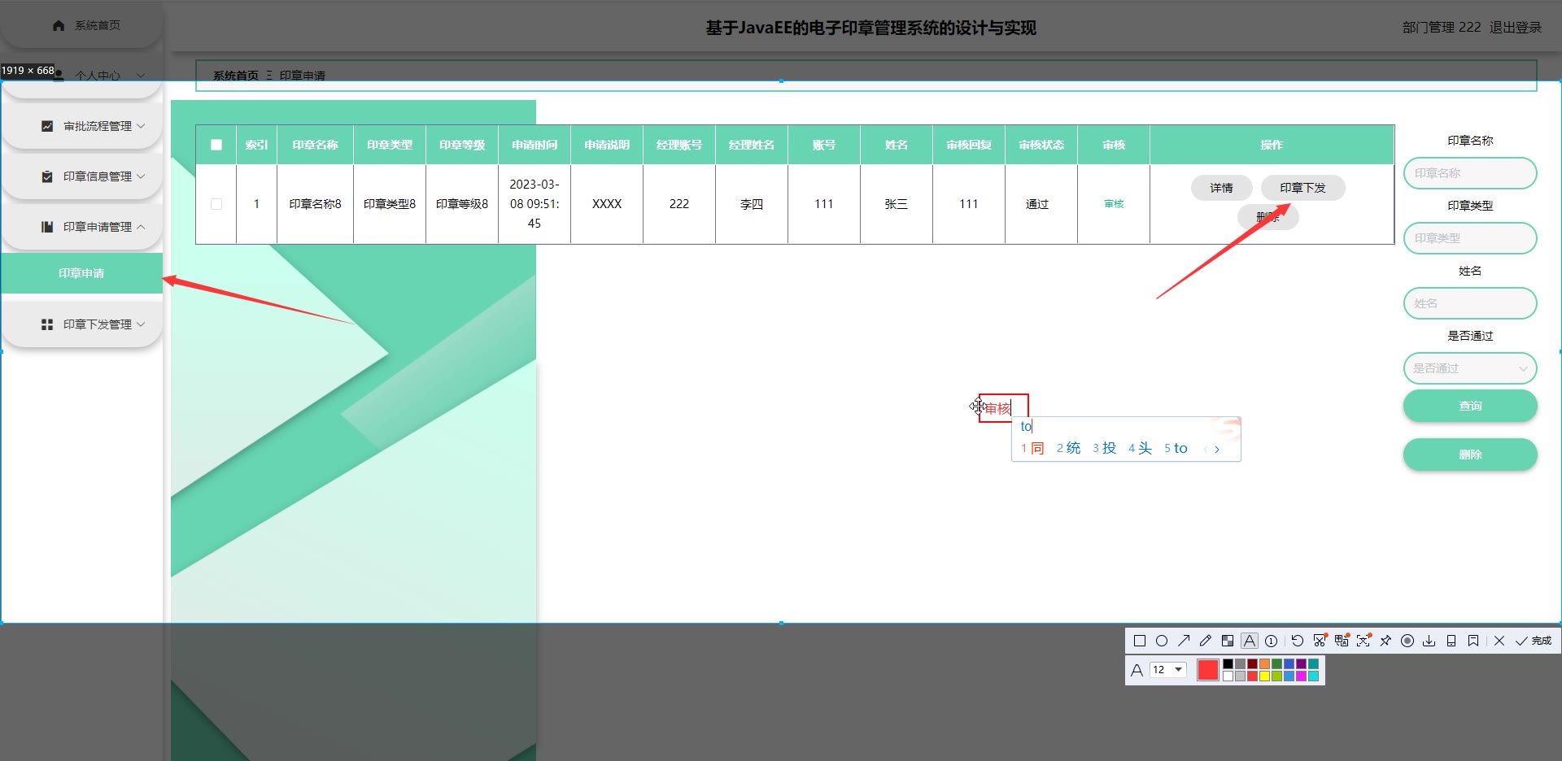Click the bookmark icon in screenshot toolbar
The height and width of the screenshot is (761, 1562).
tap(1473, 641)
